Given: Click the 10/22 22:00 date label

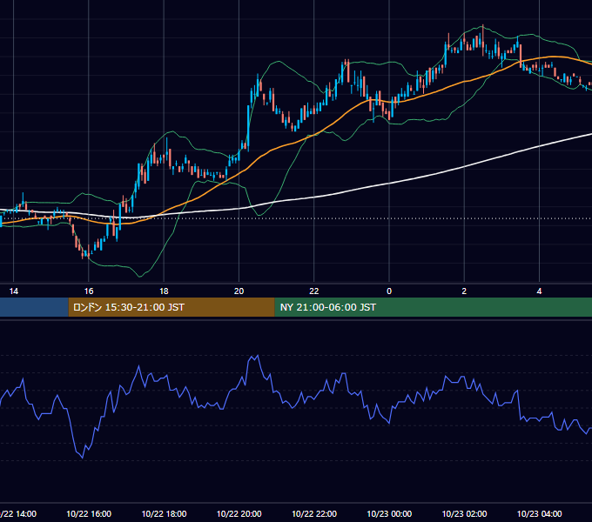Looking at the screenshot, I should pos(314,513).
